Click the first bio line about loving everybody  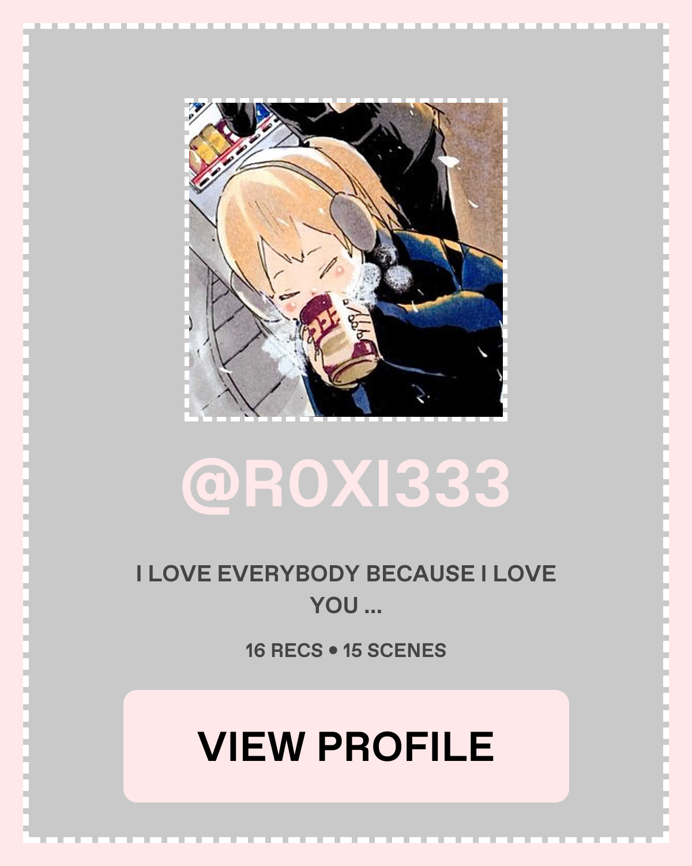click(x=346, y=574)
